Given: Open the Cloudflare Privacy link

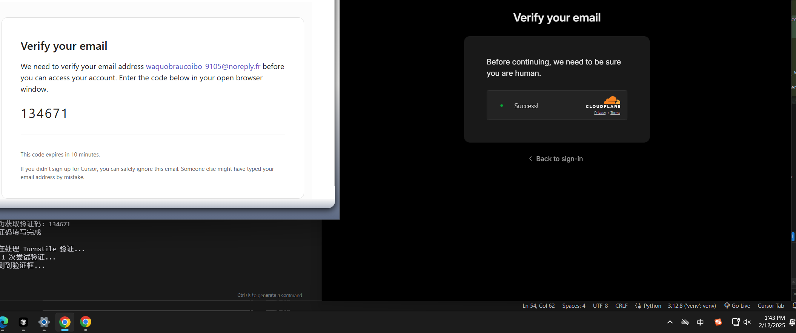Looking at the screenshot, I should tap(600, 113).
